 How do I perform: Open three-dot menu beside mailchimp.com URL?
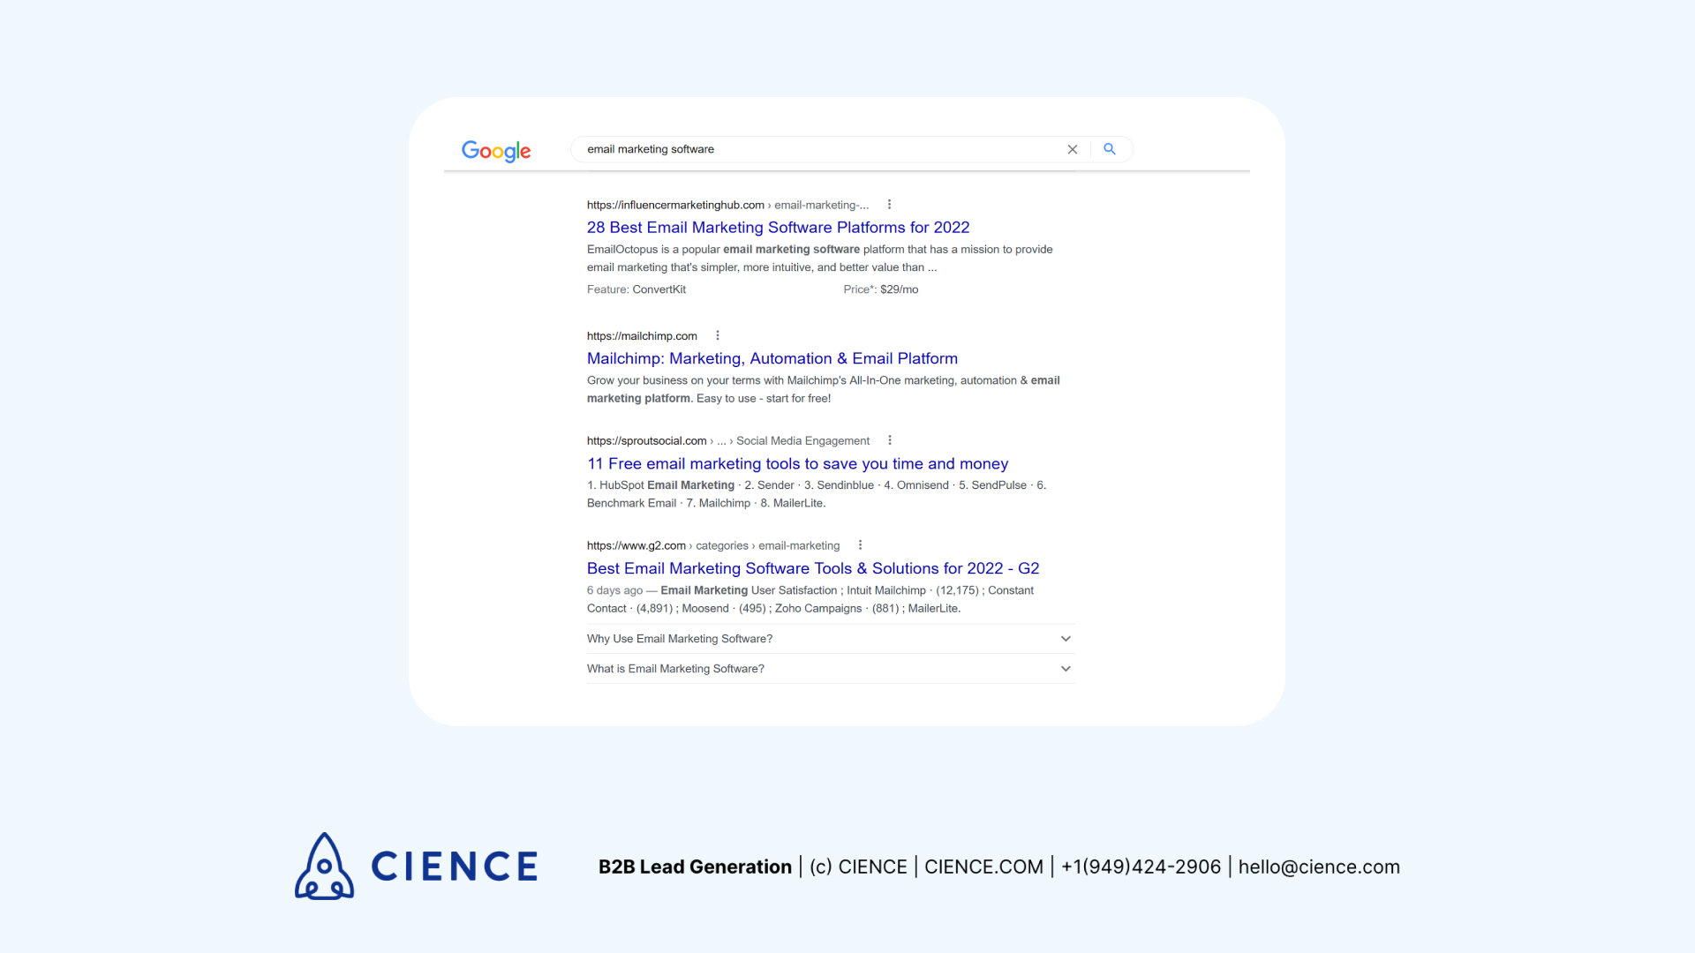718,335
